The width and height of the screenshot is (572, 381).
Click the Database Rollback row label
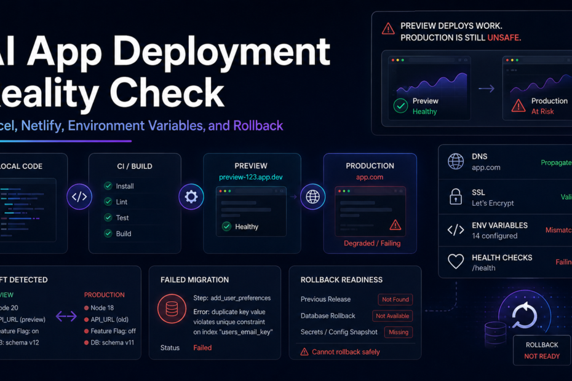click(328, 316)
